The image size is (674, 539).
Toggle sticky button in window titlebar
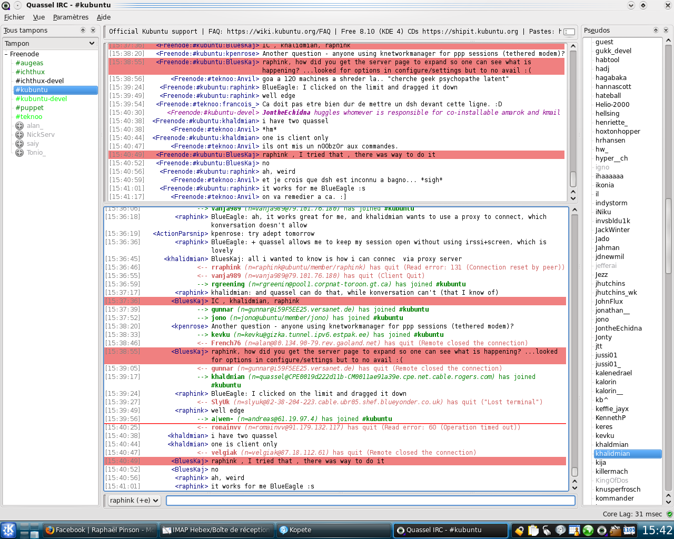coord(17,5)
